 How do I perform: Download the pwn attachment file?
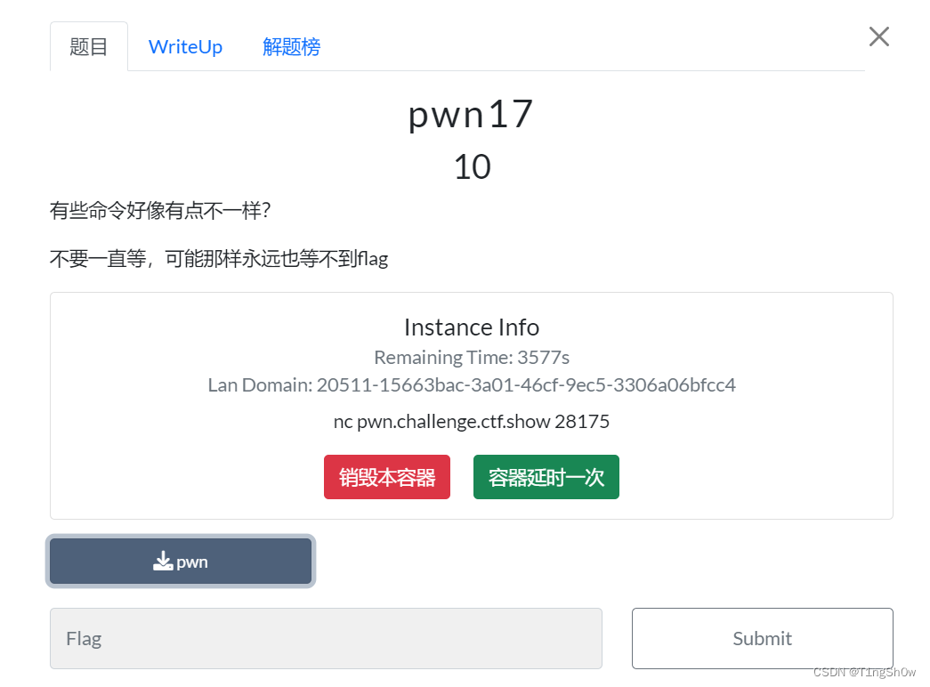[181, 562]
